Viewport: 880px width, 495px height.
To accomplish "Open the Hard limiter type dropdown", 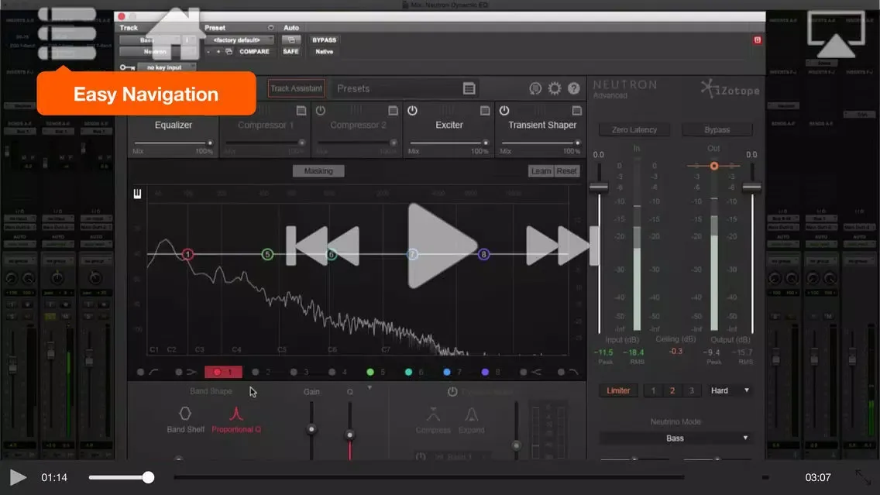I will tap(730, 390).
